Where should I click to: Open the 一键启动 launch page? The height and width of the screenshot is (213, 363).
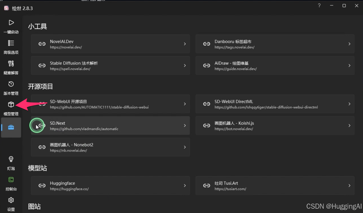11,27
